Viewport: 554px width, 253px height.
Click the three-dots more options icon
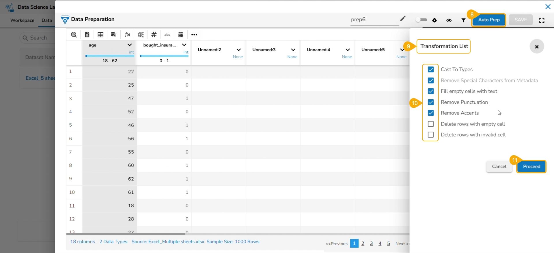pyautogui.click(x=194, y=35)
